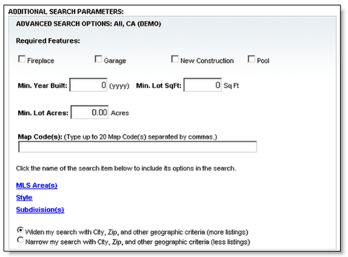This screenshot has width=348, height=257.
Task: Open the MLS Area(s) search options link
Action: 37,186
